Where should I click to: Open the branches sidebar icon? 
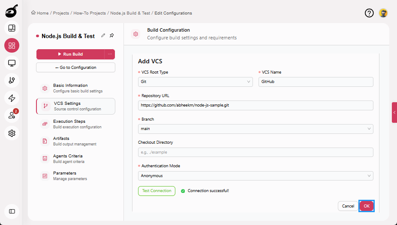[12, 80]
